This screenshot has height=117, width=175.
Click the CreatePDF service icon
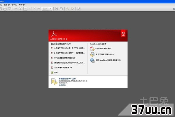[x=92, y=49]
